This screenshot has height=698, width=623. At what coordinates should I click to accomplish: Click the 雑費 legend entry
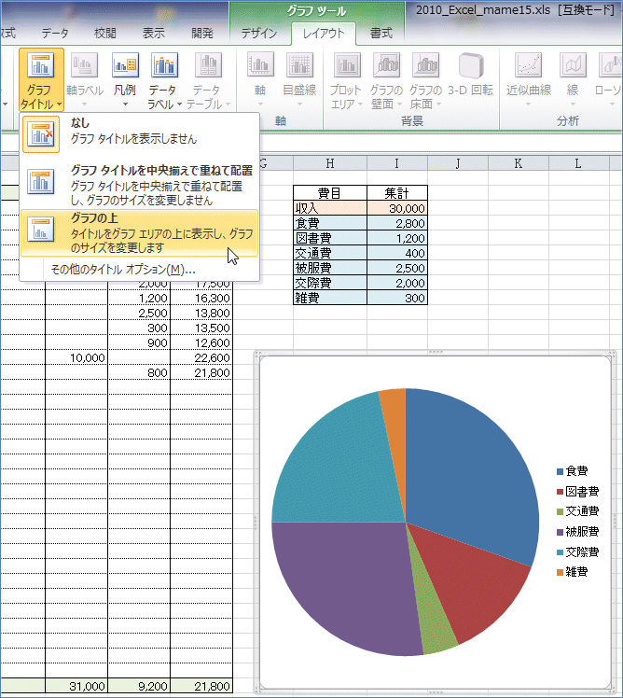pos(573,572)
